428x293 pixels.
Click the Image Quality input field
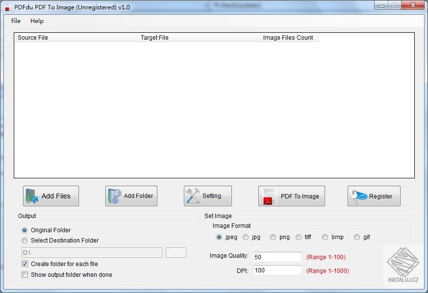coord(277,257)
